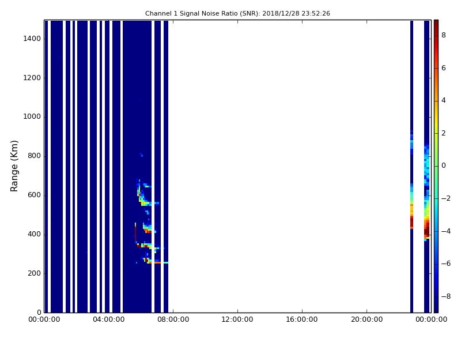Click the 200 tick label on range axis
Viewport: 461px width, 346px height.
click(34, 273)
